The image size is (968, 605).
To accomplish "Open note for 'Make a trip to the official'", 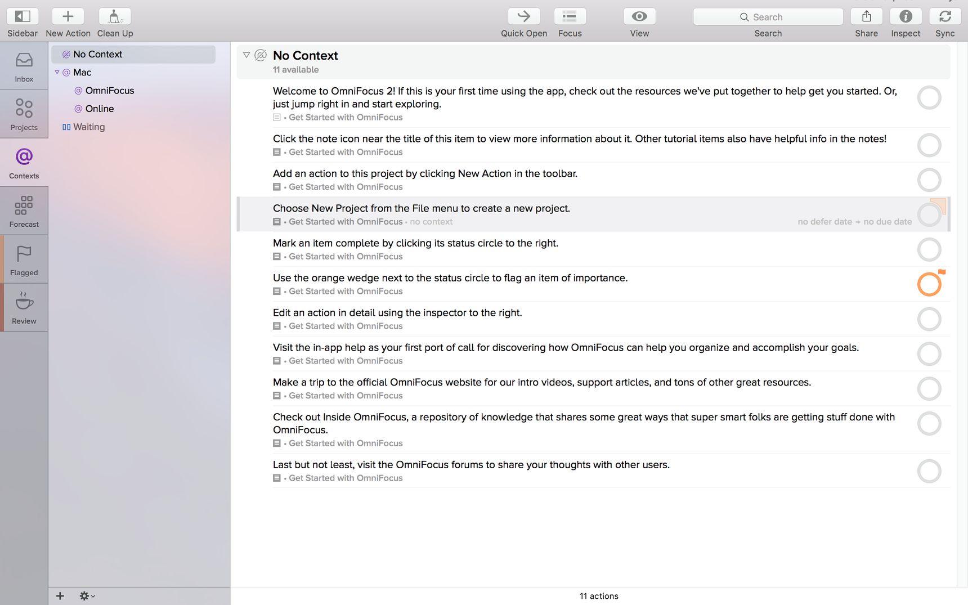I will [276, 396].
